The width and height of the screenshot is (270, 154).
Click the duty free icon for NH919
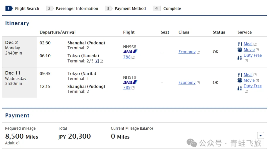tap(240, 88)
